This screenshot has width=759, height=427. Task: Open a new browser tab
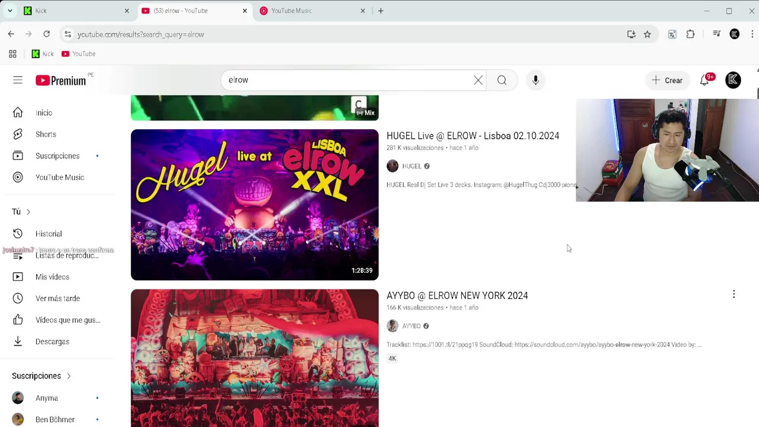[381, 11]
